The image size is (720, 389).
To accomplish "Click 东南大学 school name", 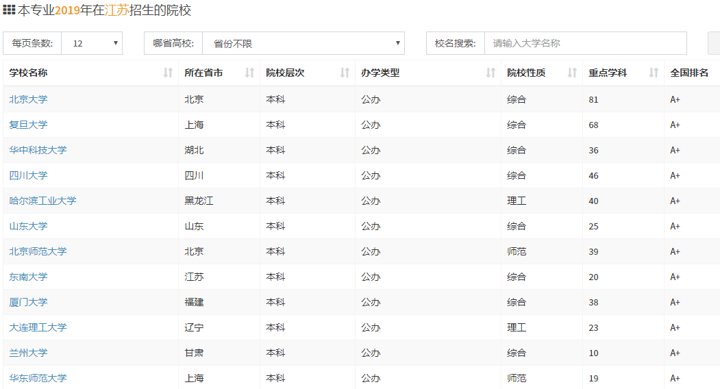I will coord(28,277).
